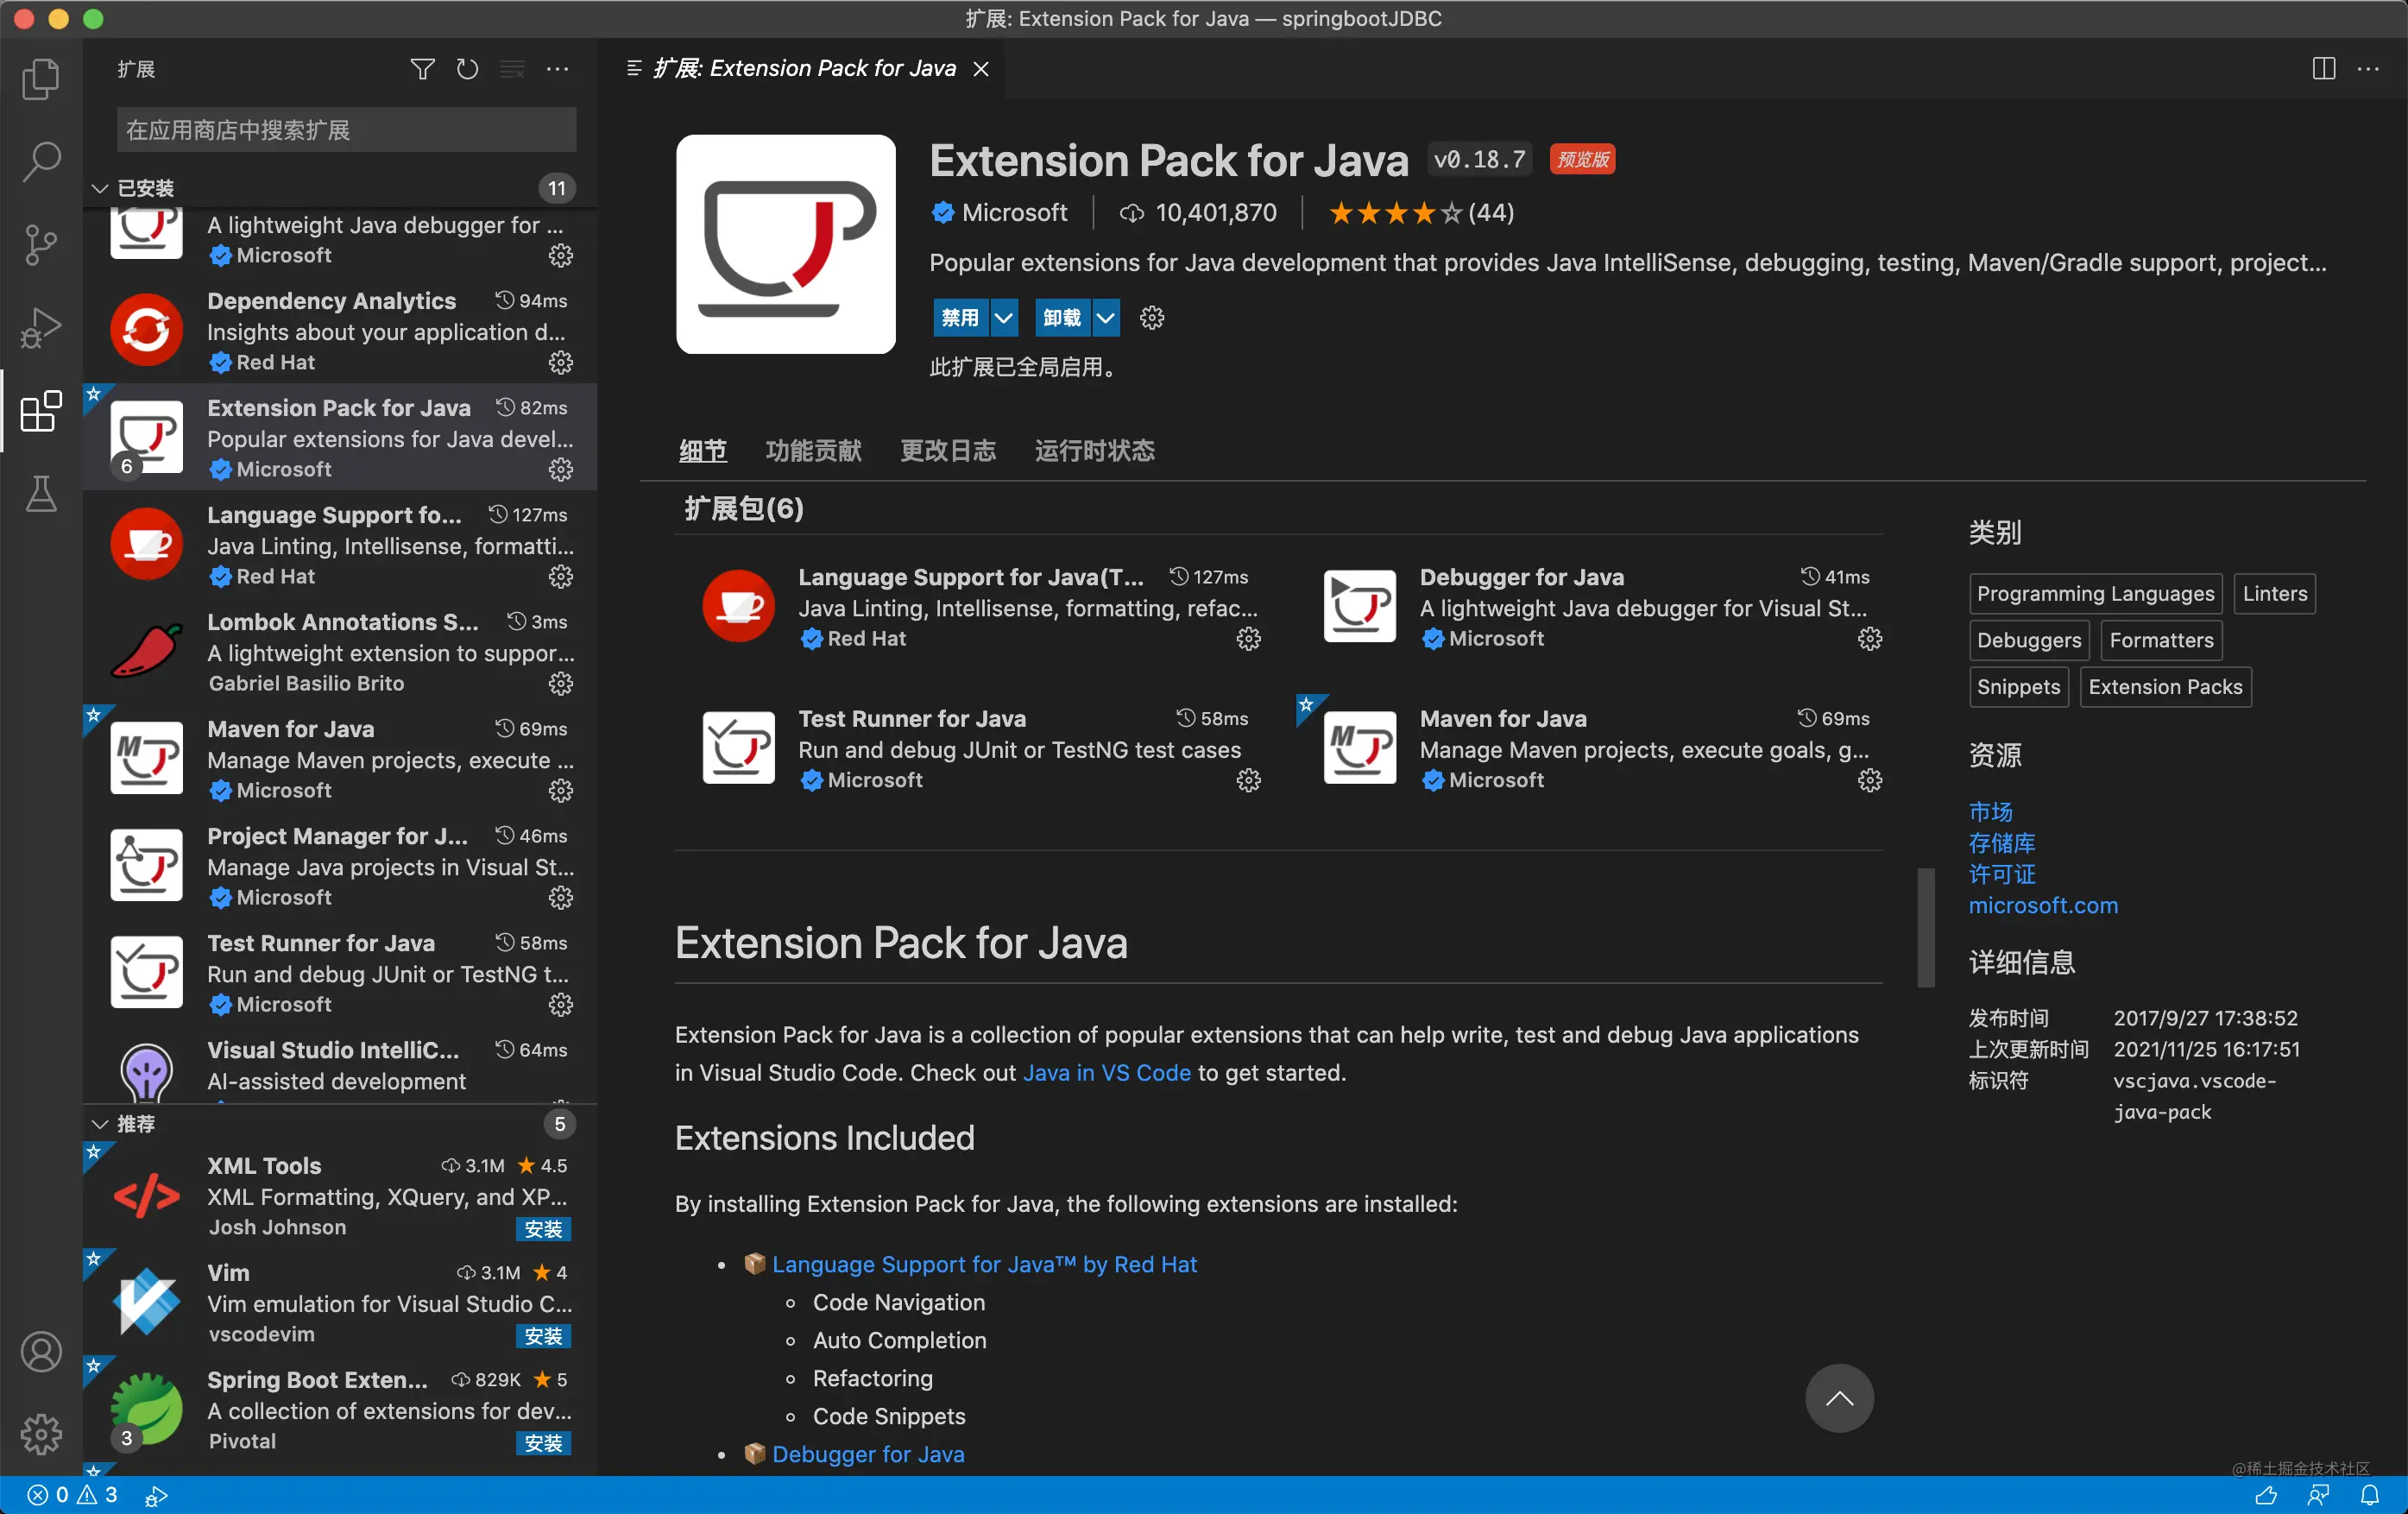
Task: Refresh the extensions list
Action: (x=467, y=69)
